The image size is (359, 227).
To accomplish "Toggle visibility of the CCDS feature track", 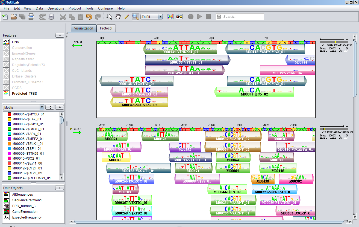I will (6, 88).
